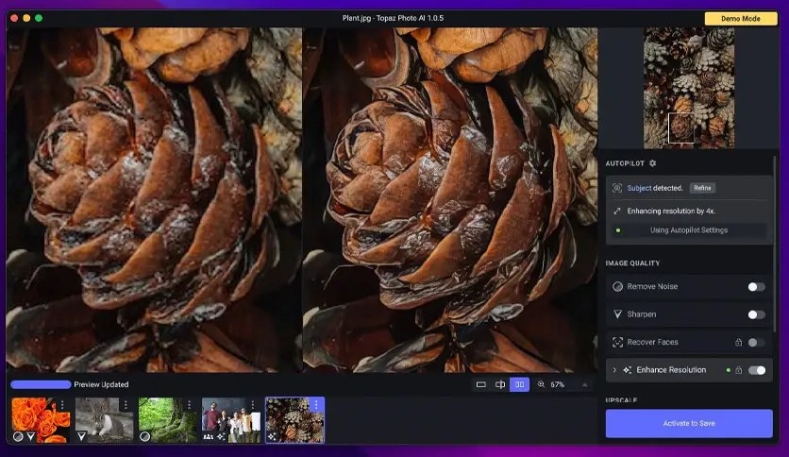Turn off Enhance Resolution switch
The width and height of the screenshot is (789, 457).
click(756, 370)
